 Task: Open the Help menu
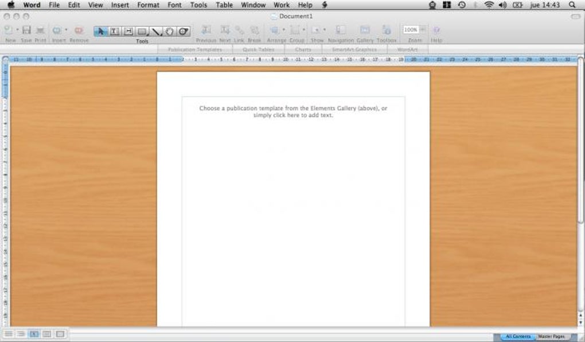tap(305, 5)
